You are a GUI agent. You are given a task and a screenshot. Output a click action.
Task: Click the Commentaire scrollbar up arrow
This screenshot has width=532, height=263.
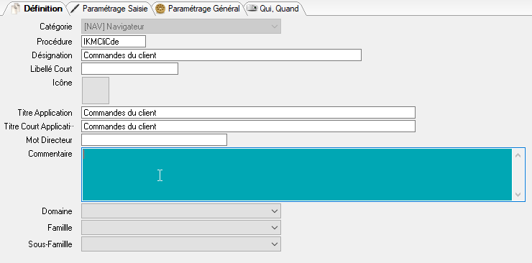(518, 155)
